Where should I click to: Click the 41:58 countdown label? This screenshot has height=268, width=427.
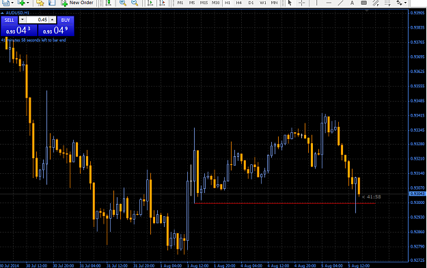(374, 197)
